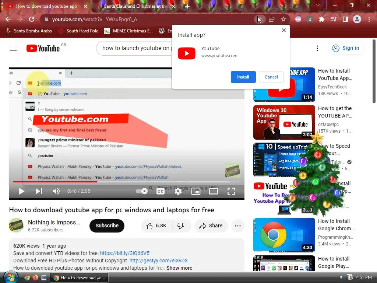This screenshot has height=283, width=377.
Task: Click the install app icon in address bar
Action: [x=260, y=19]
